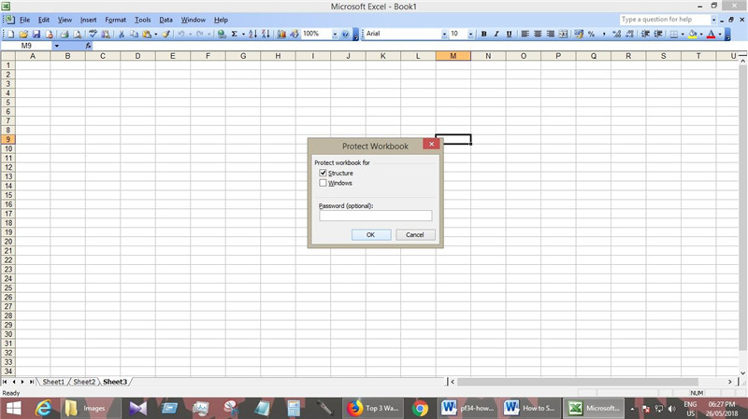Click the Borders icon in the toolbar
This screenshot has width=748, height=419.
point(673,34)
